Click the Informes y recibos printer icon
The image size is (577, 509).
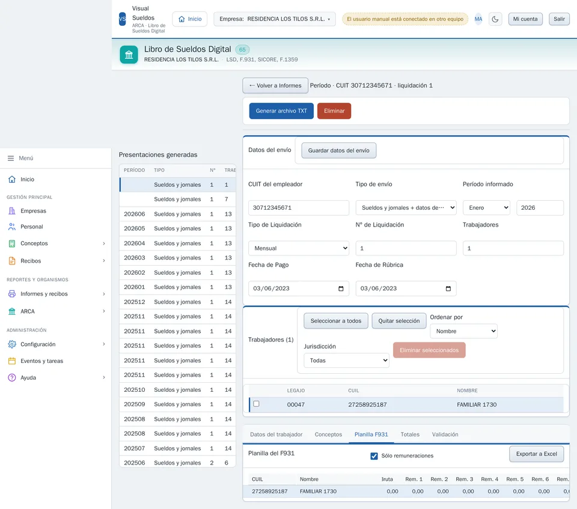[x=12, y=294]
